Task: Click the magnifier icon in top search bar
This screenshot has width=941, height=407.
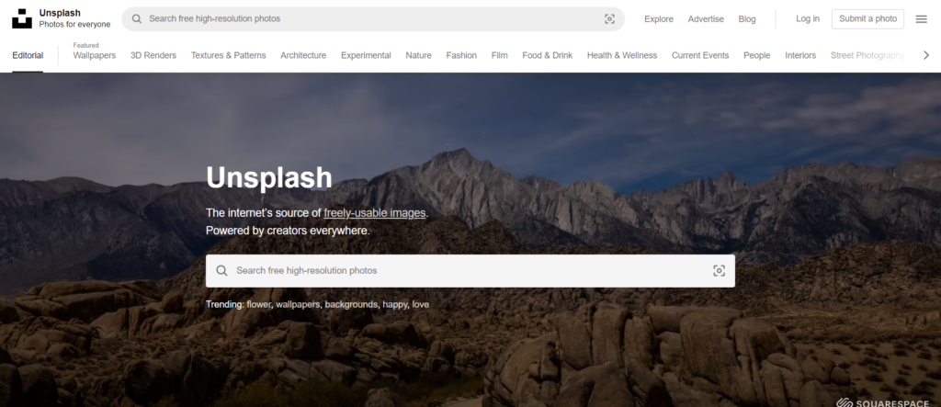Action: (x=137, y=18)
